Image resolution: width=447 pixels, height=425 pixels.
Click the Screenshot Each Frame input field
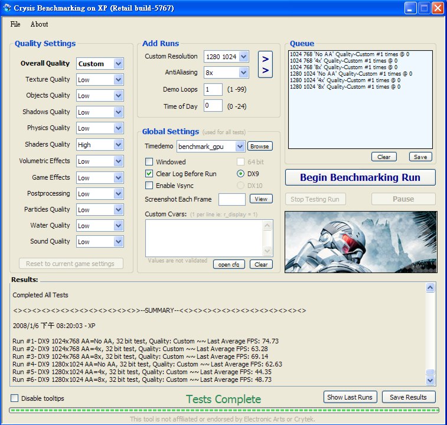pos(232,199)
